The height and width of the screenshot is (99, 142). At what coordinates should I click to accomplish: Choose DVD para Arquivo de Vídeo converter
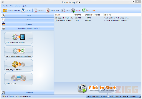click(x=19, y=38)
